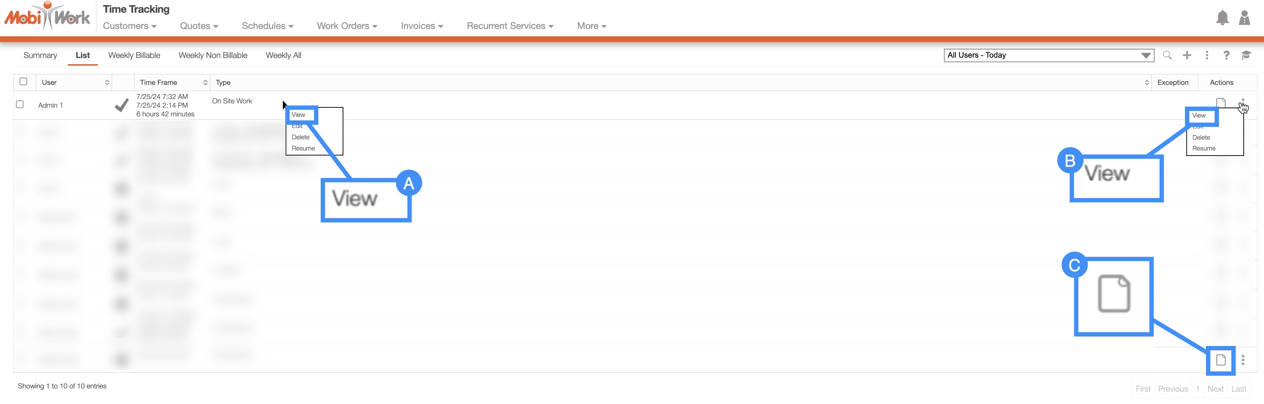Click the Next pagination button
This screenshot has width=1264, height=404.
(x=1215, y=389)
